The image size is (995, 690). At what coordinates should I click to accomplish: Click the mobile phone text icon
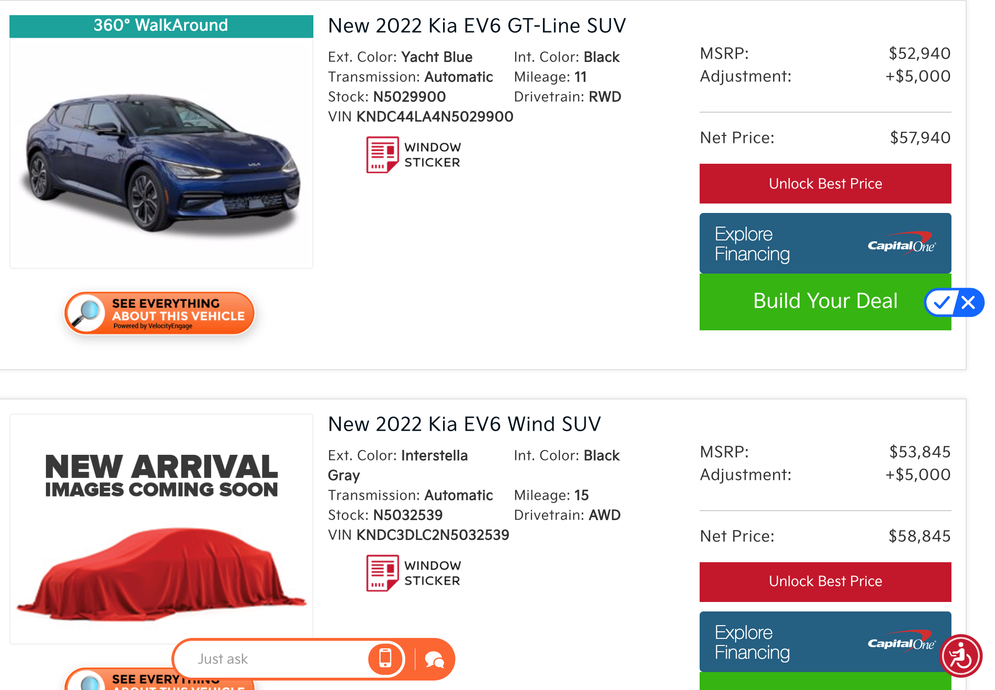coord(385,658)
